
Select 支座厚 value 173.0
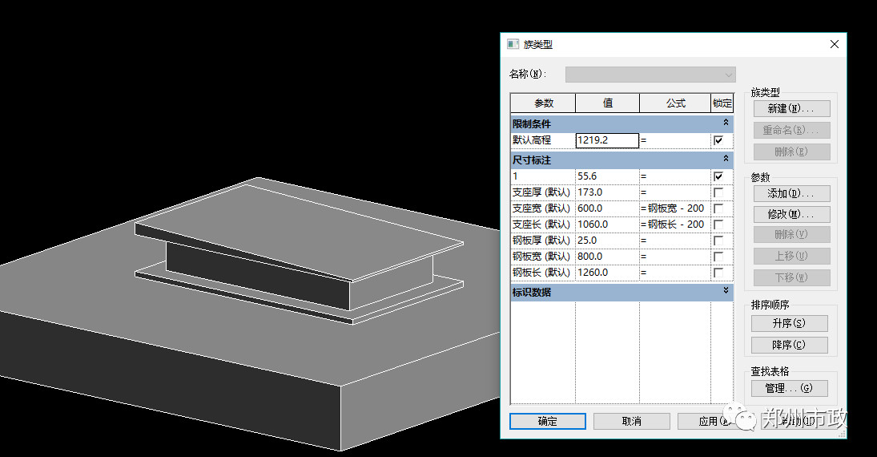pyautogui.click(x=607, y=192)
